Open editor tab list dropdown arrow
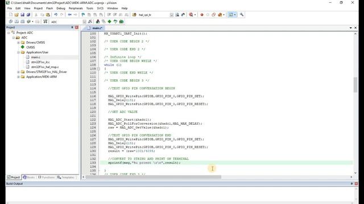 (x=350, y=28)
